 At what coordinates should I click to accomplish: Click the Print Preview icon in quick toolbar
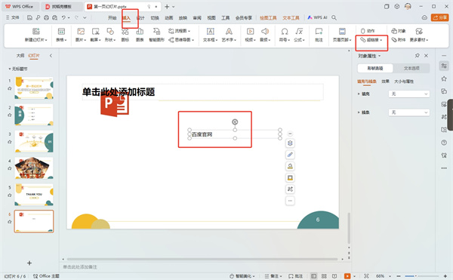tap(54, 17)
